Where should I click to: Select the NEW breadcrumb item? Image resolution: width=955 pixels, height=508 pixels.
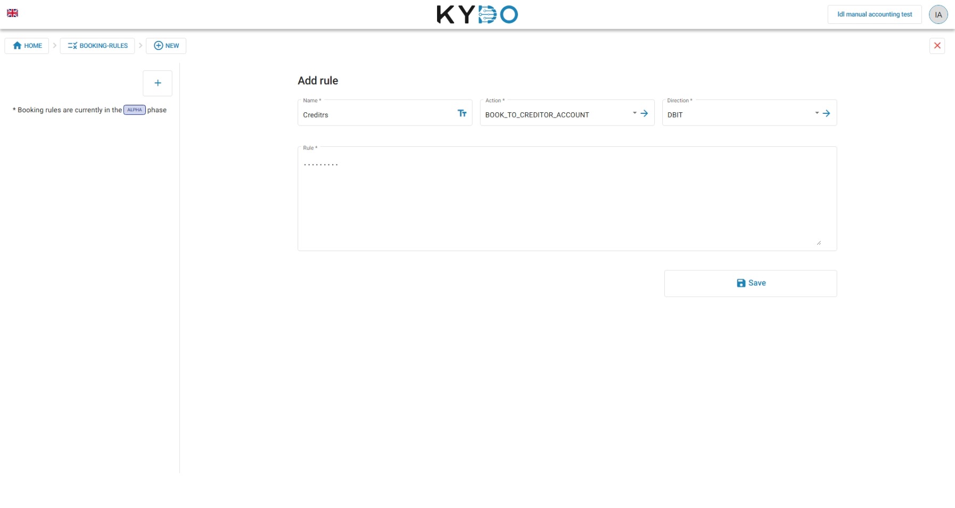point(166,46)
